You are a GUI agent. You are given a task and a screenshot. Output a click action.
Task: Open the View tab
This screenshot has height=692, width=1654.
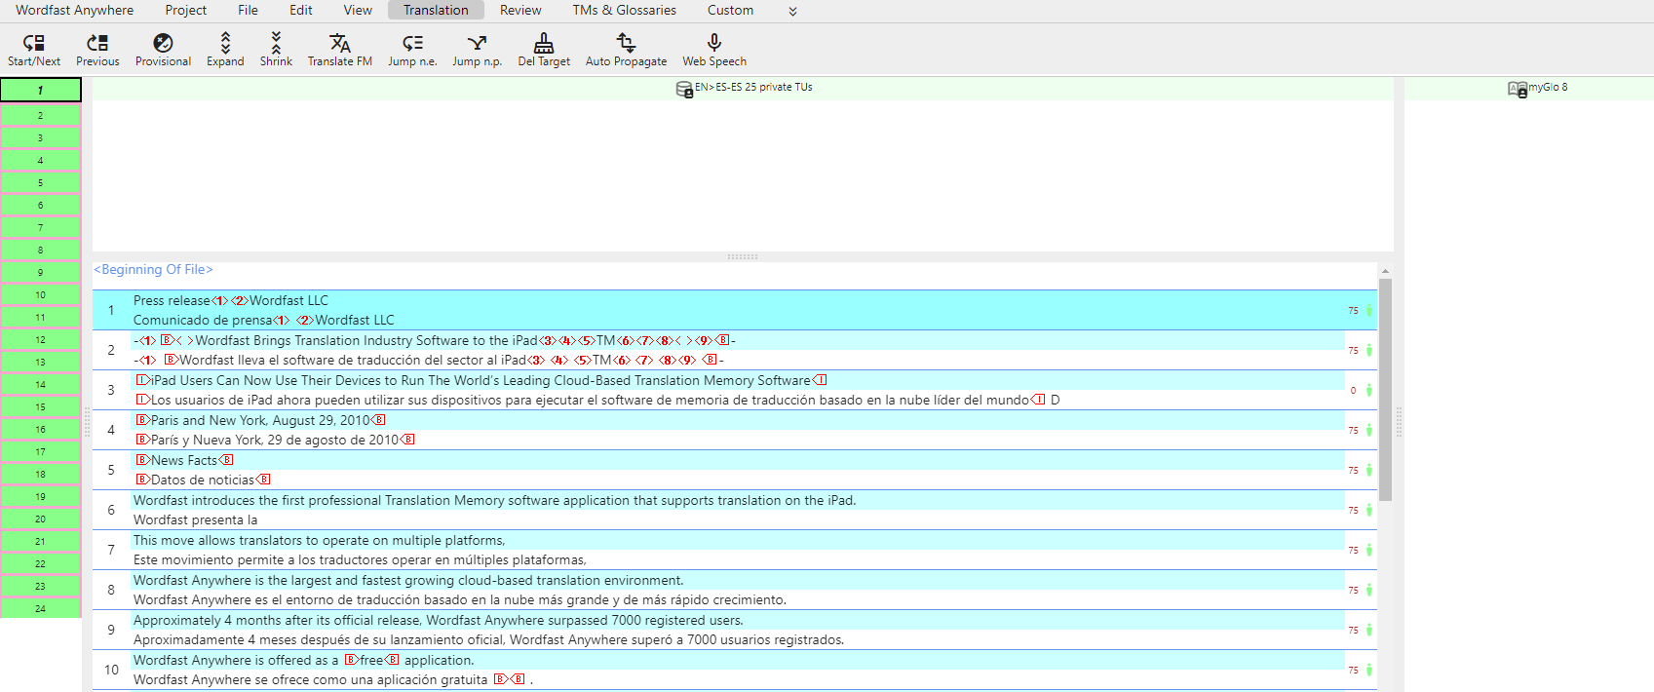coord(358,10)
